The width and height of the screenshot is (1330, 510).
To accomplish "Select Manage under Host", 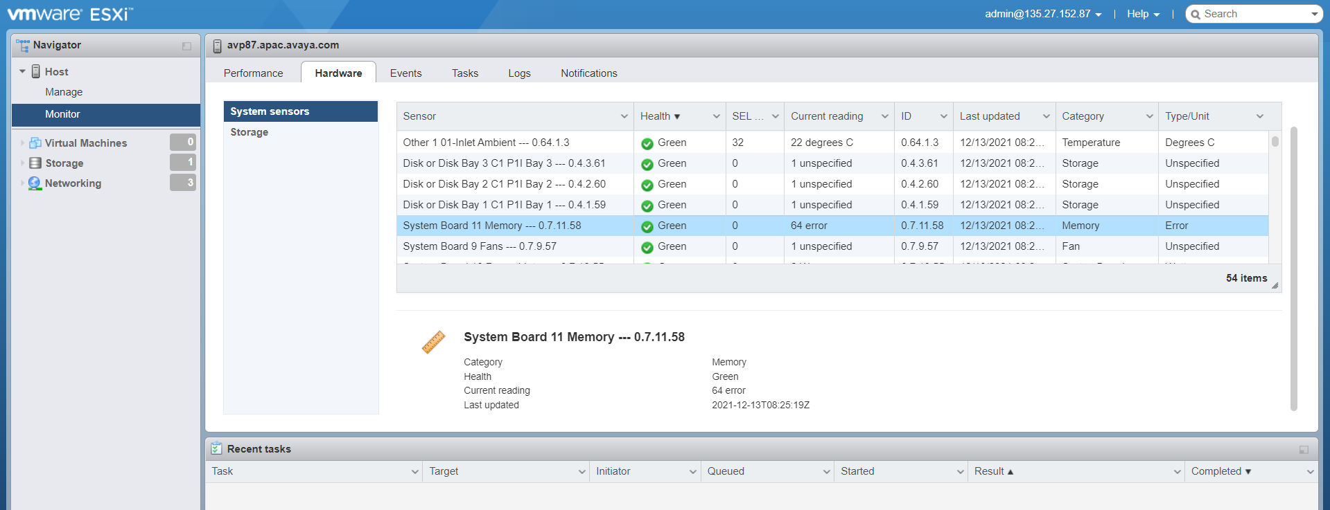I will [64, 92].
